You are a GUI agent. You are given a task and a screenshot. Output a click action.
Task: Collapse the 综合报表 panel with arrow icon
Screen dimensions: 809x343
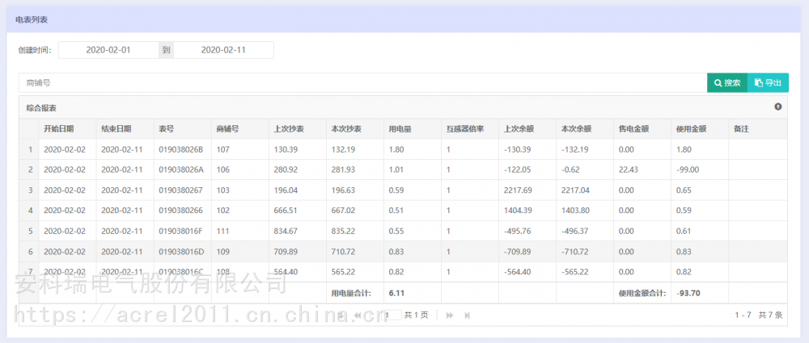778,107
